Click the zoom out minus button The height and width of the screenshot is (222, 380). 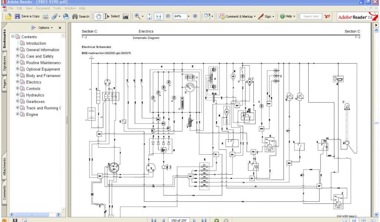tap(168, 16)
